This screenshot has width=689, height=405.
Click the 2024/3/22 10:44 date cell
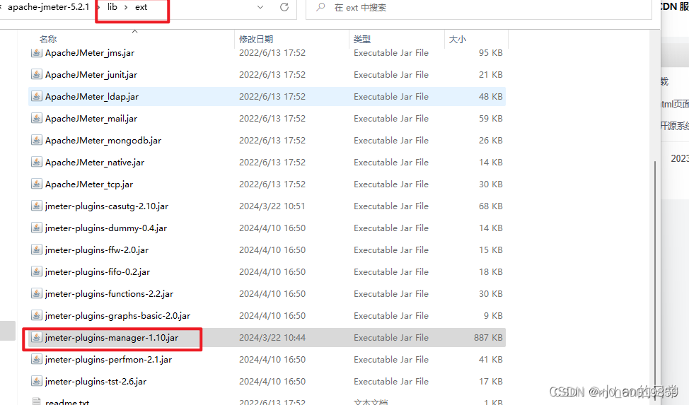click(272, 337)
